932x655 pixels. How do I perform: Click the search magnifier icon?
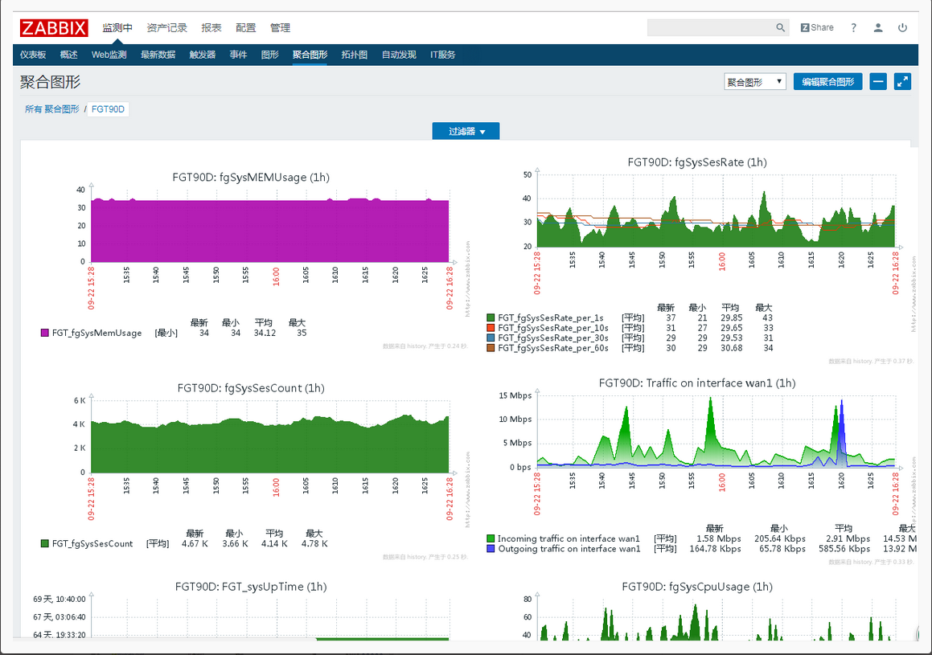[780, 28]
